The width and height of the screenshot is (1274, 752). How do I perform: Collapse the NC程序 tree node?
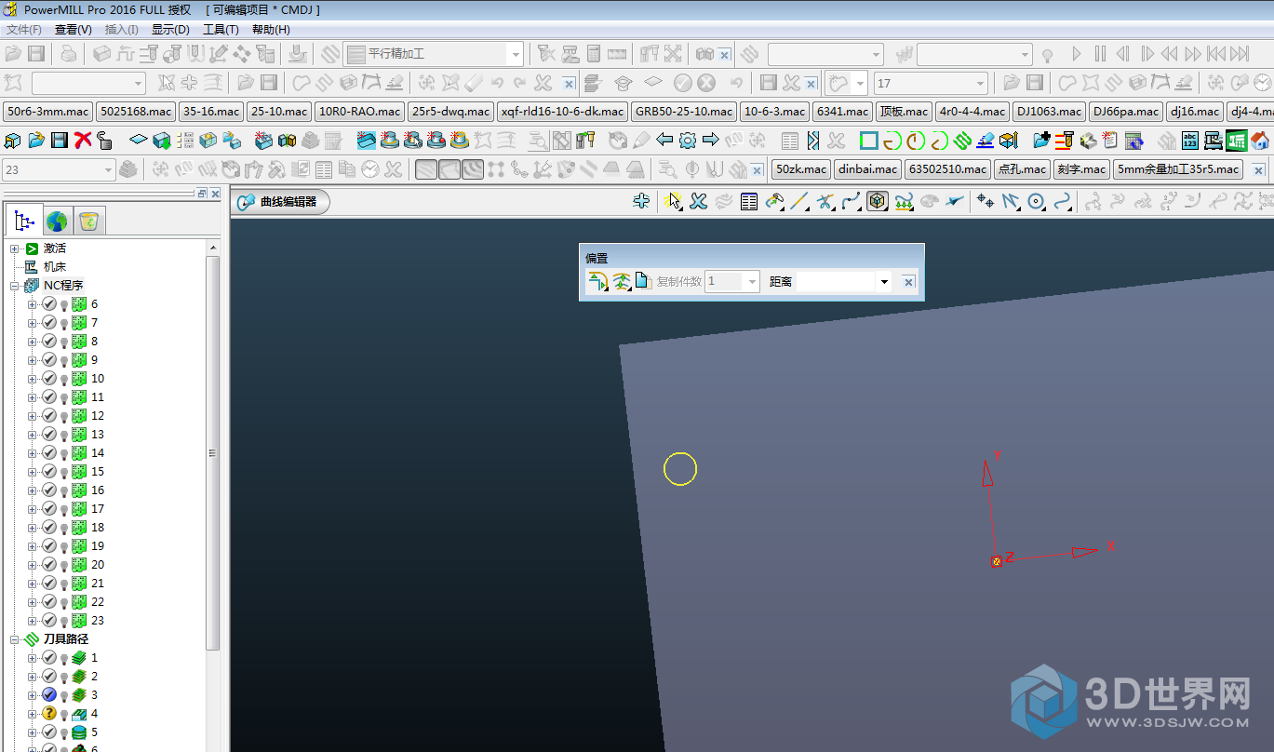(x=14, y=286)
